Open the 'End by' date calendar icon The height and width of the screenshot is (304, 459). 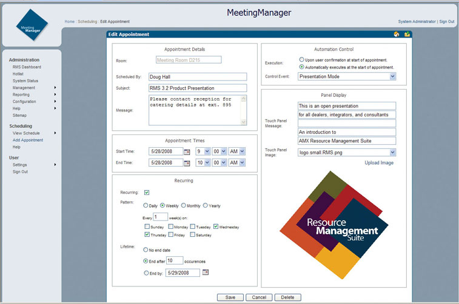(205, 273)
